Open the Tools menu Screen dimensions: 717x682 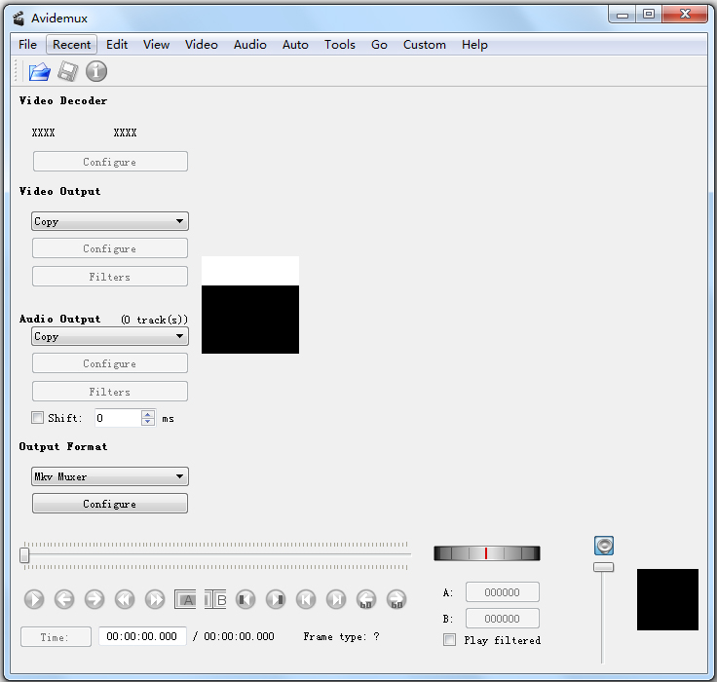[x=339, y=45]
